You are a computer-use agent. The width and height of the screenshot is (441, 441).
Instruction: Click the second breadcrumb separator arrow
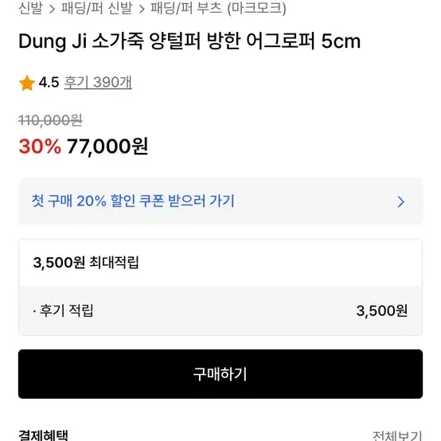point(142,9)
